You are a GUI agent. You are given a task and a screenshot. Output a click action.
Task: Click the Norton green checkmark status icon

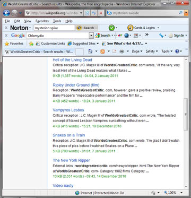[x=111, y=28]
